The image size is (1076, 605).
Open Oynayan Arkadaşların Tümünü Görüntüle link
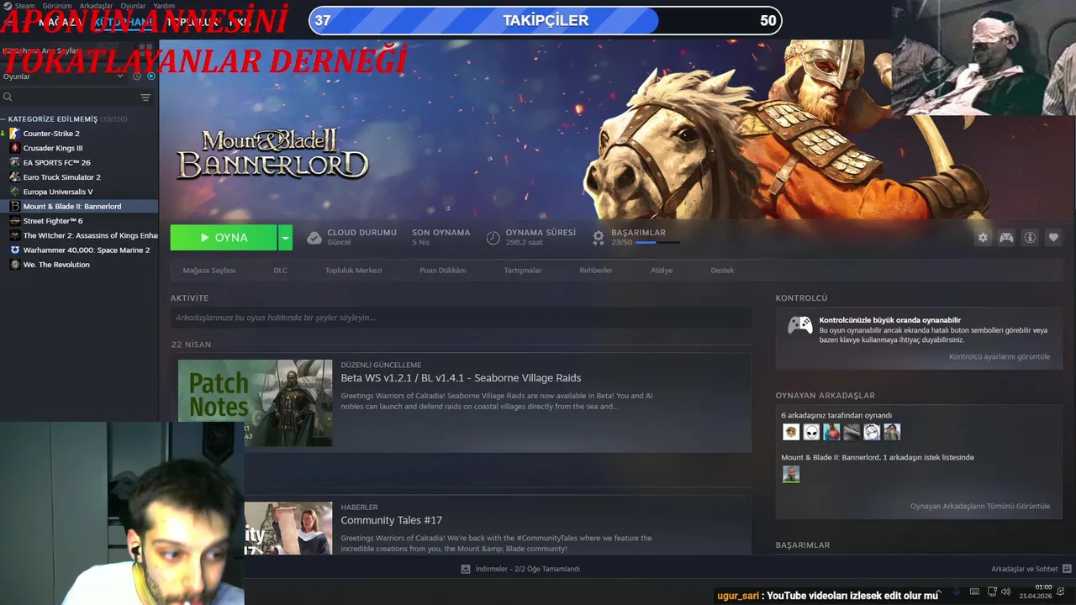click(x=980, y=506)
